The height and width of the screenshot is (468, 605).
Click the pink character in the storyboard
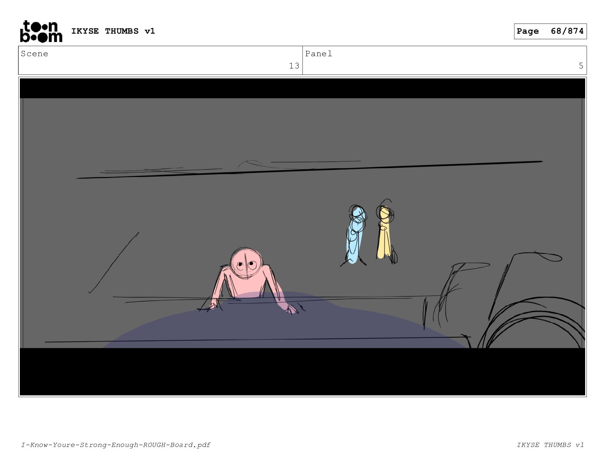pyautogui.click(x=248, y=281)
